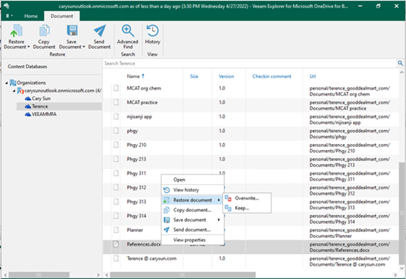The width and height of the screenshot is (406, 279).
Task: Select the Phgy 313 file name
Action: (x=136, y=201)
